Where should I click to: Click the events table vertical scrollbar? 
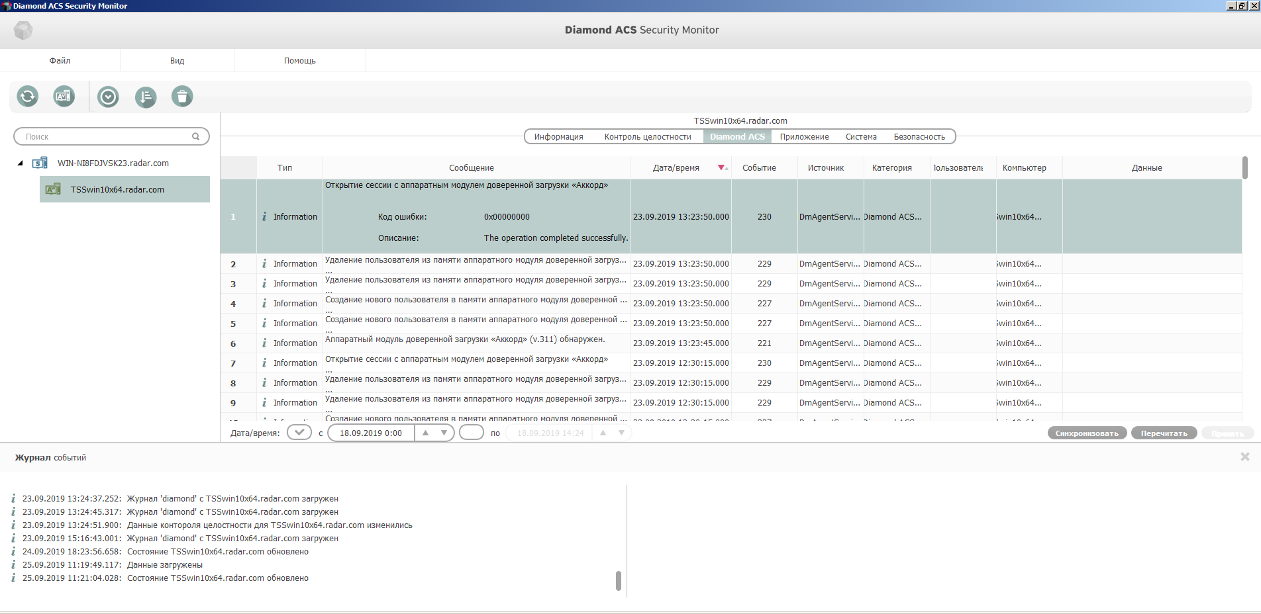click(x=1245, y=168)
